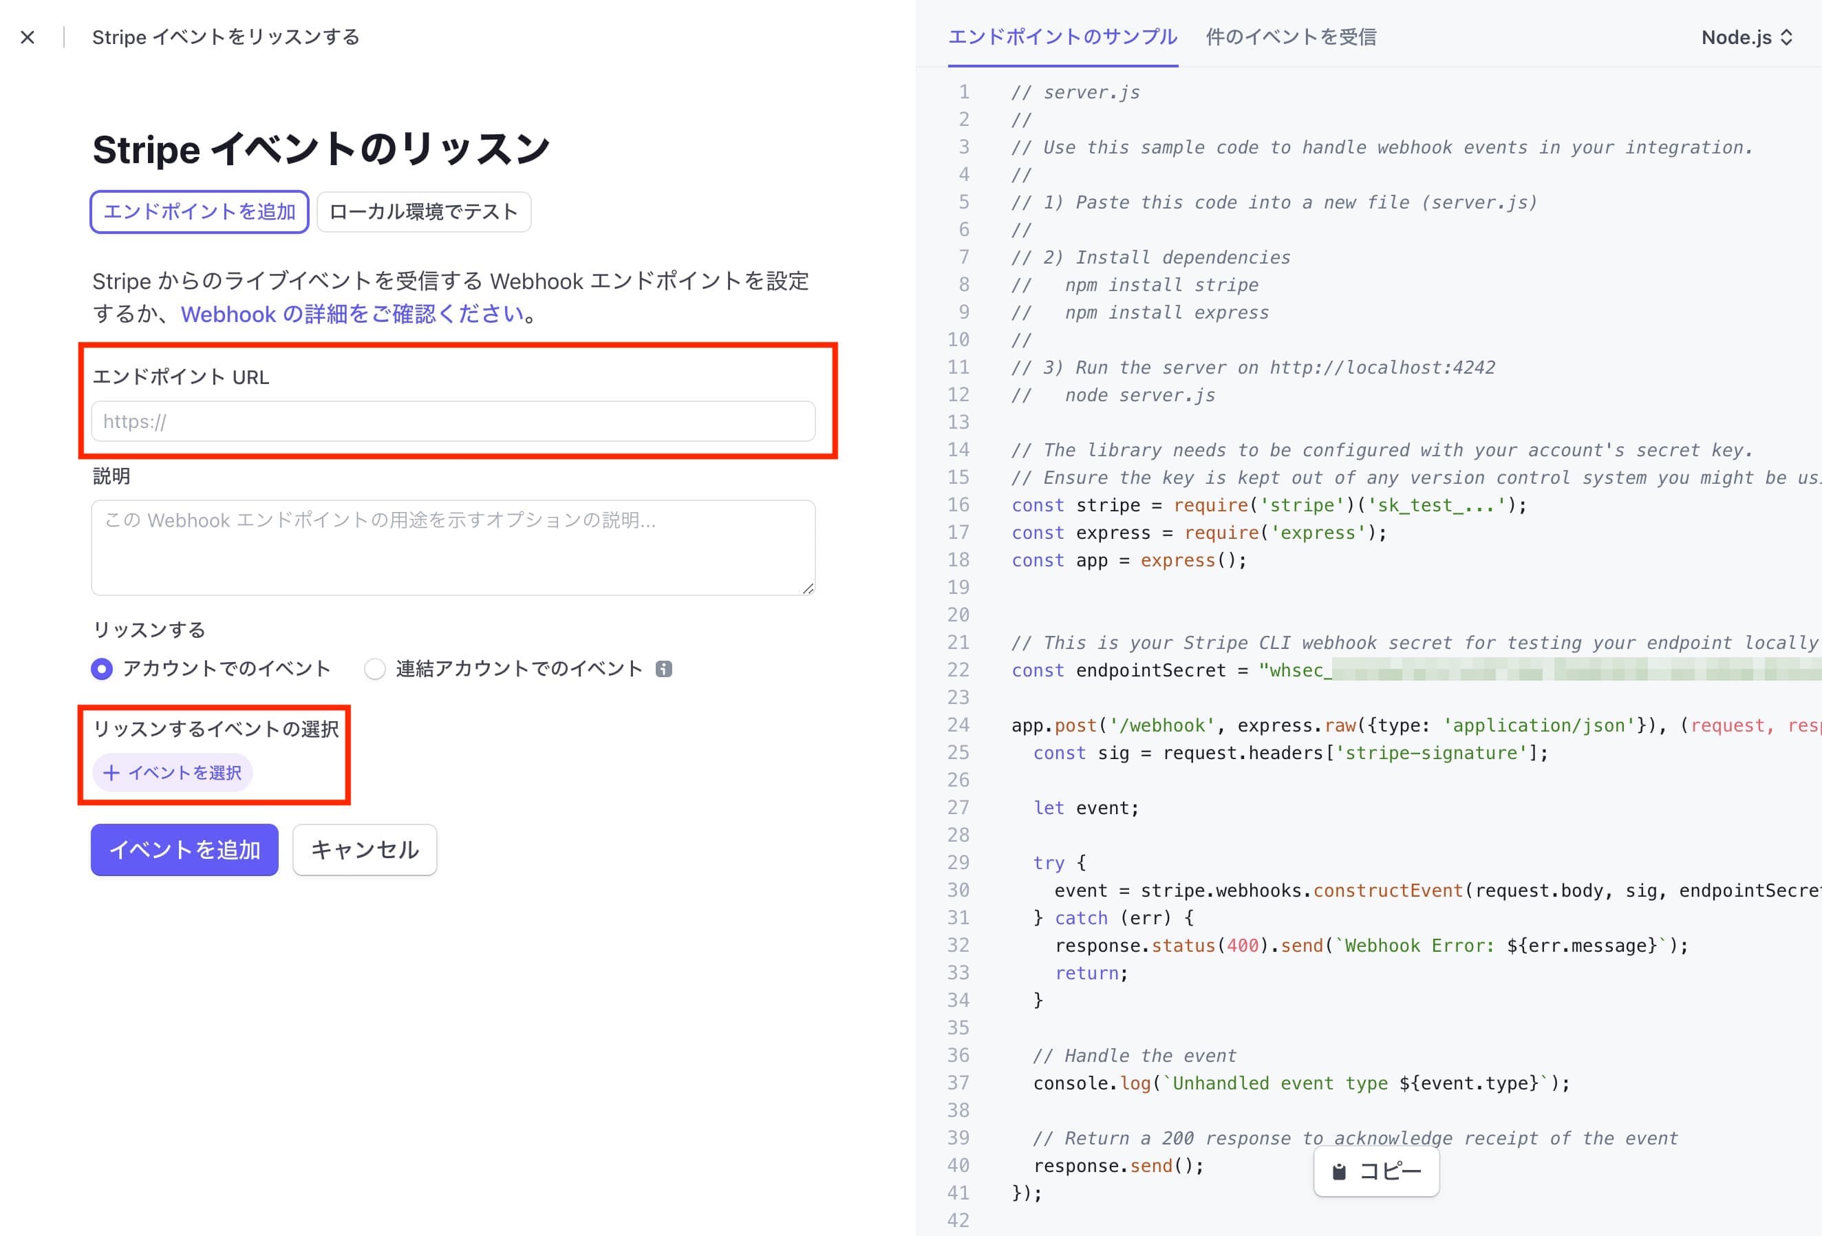Screen dimensions: 1822x1236
Task: Click the 説明 description text area
Action: pos(453,547)
